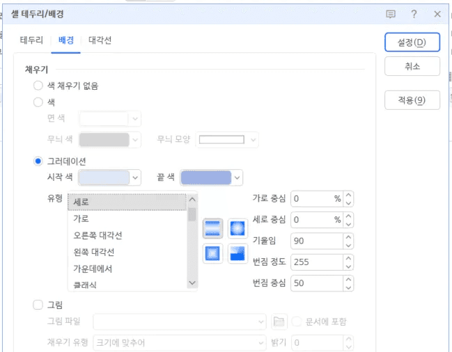The image size is (452, 352).
Task: Click the 세로 중심 value field
Action: click(317, 220)
